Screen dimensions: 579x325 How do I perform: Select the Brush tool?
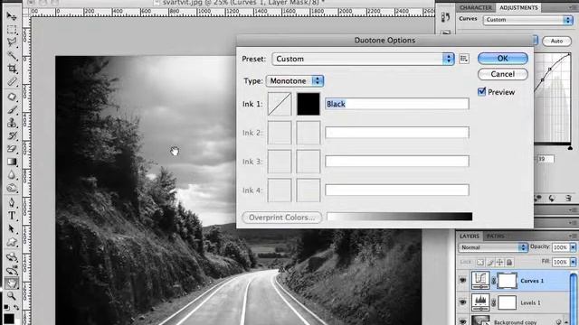(x=12, y=110)
